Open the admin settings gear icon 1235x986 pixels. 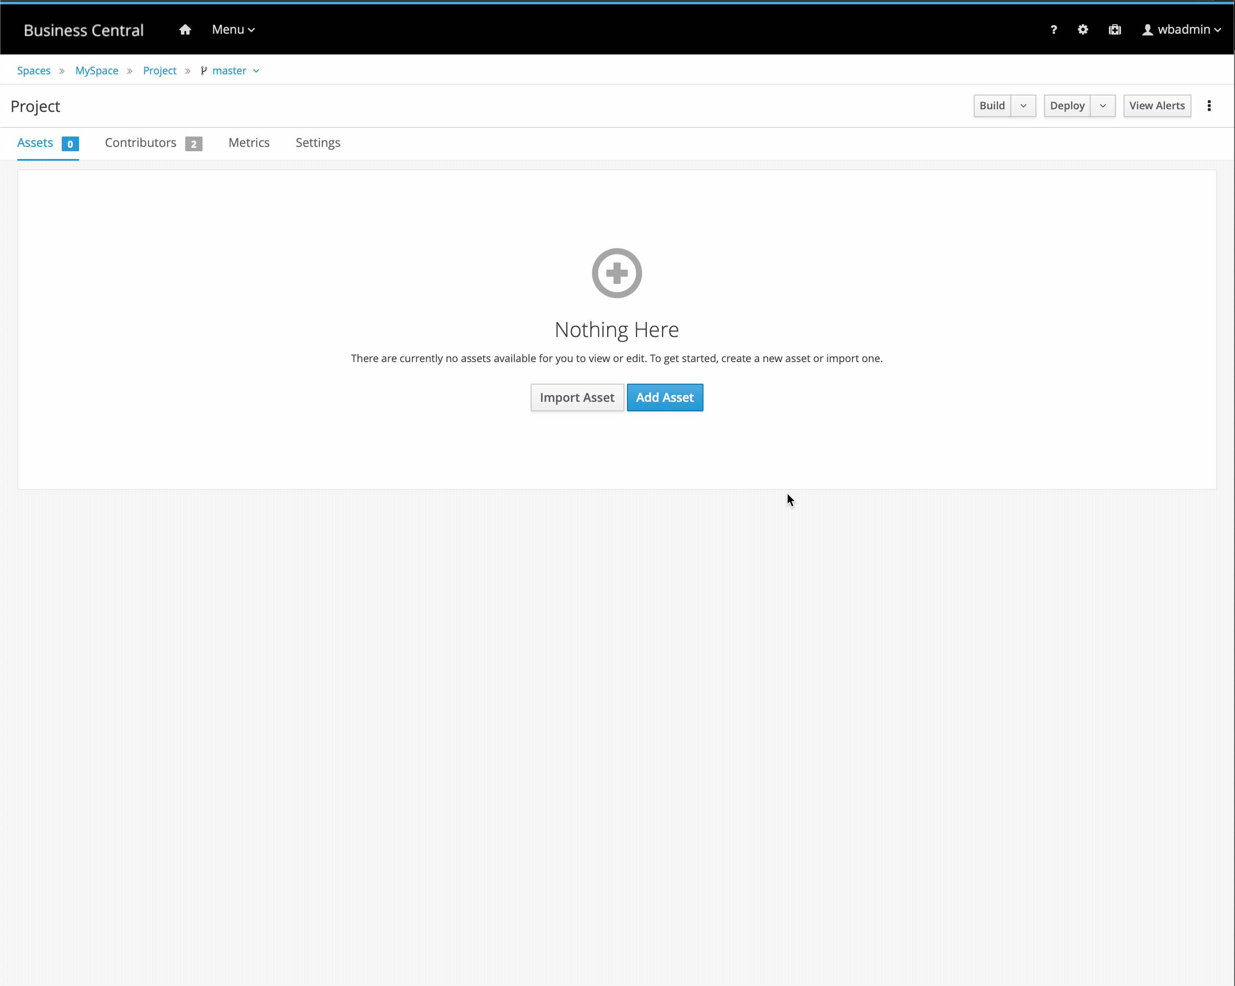(x=1083, y=30)
